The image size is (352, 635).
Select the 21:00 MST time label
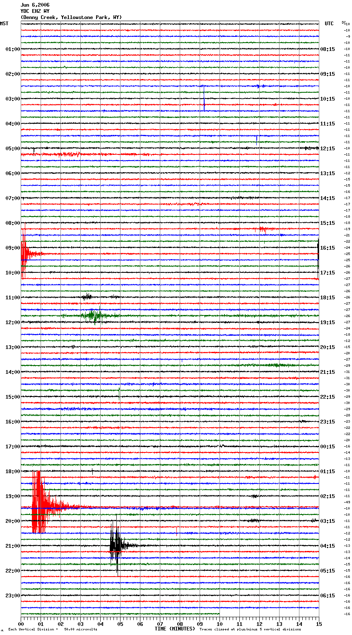point(13,546)
